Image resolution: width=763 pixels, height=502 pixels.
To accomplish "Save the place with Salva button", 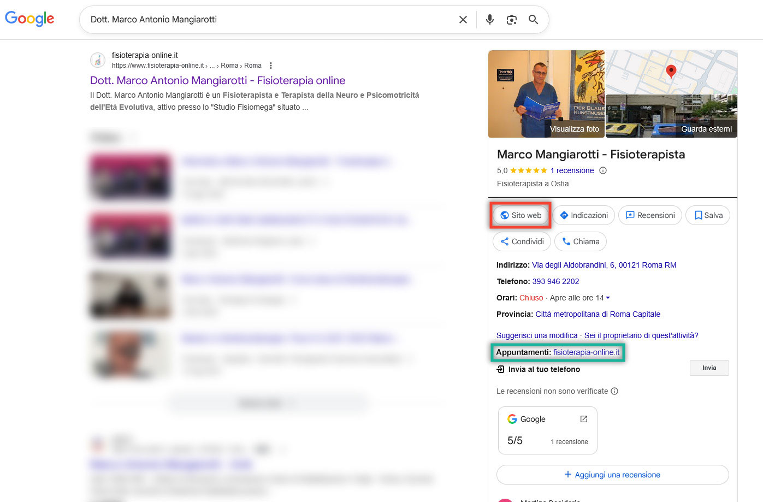I will click(x=708, y=215).
